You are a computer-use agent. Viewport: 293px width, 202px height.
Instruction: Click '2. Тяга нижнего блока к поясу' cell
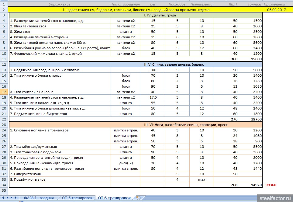[x=60, y=75]
